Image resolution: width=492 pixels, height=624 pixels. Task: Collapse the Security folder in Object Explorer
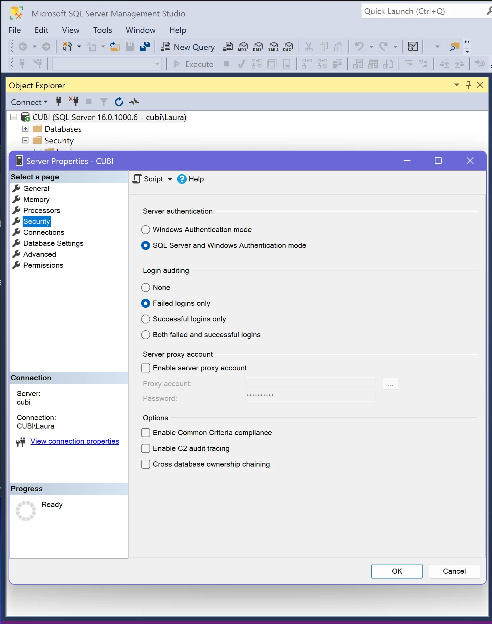25,140
